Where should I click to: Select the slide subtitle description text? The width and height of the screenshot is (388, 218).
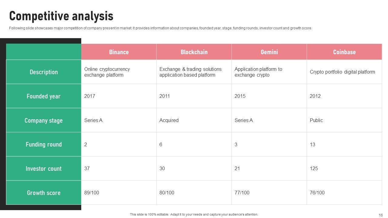(160, 28)
